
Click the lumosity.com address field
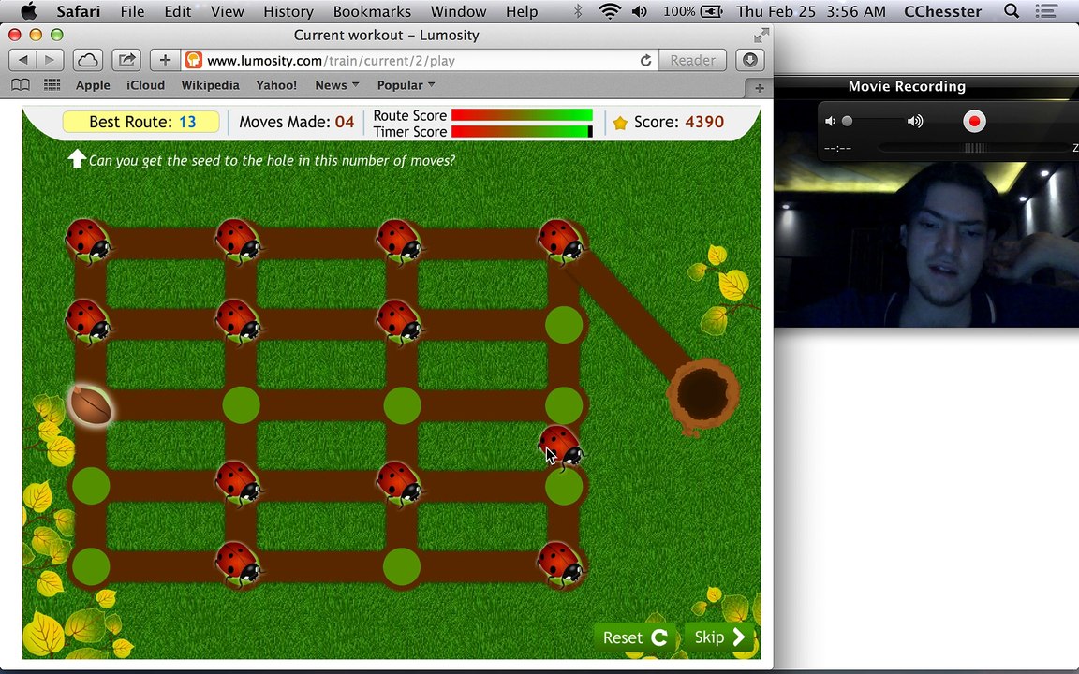[421, 61]
